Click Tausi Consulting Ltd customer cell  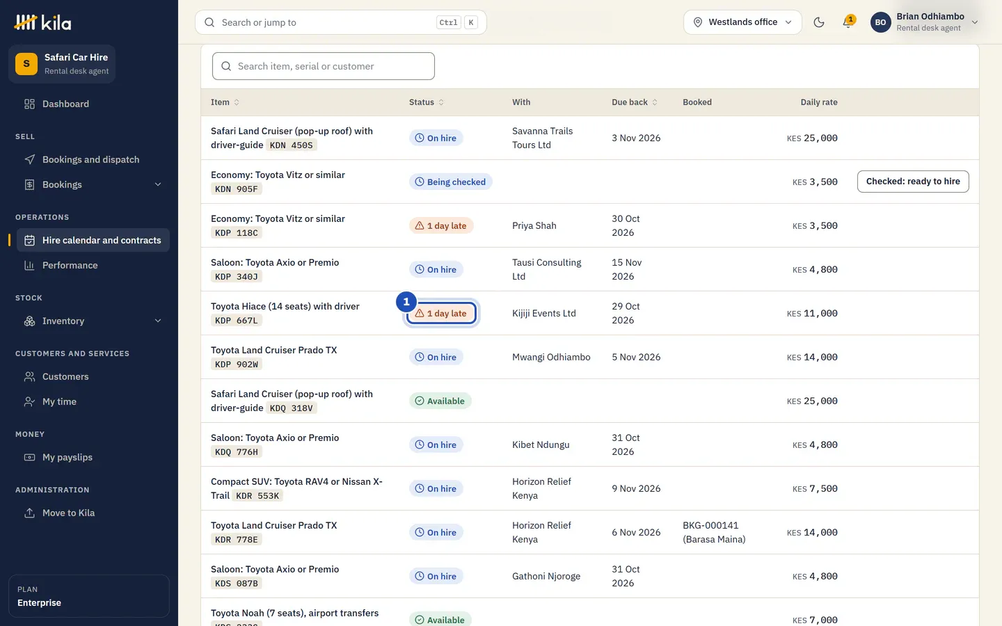click(x=546, y=270)
